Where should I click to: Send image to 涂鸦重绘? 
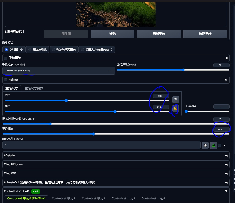(x=205, y=34)
